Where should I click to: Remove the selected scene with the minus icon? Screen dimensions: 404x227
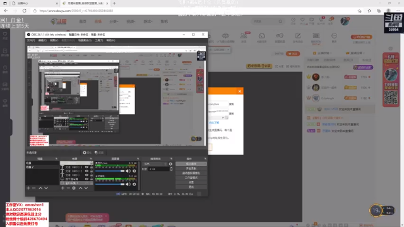[x=33, y=188]
